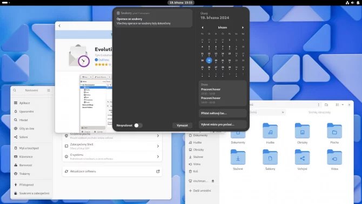The width and height of the screenshot is (362, 204).
Task: Go to previous month in calendar
Action: 203,28
